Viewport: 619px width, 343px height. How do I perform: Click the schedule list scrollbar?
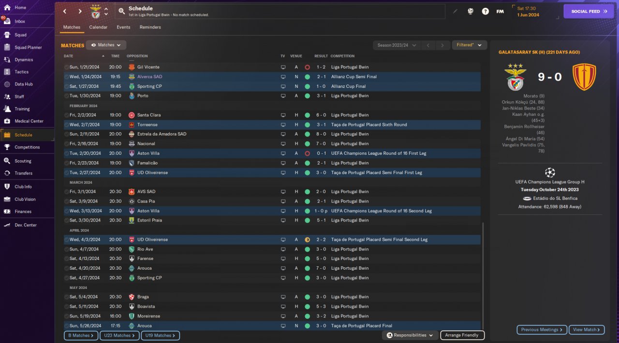pos(483,275)
